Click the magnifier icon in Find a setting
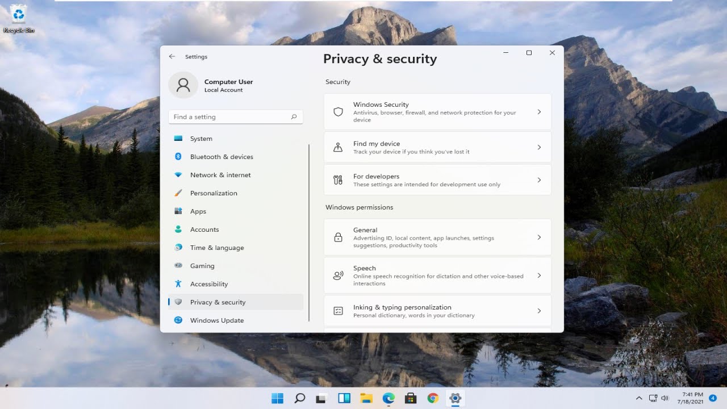Viewport: 727px width, 409px height. point(294,117)
